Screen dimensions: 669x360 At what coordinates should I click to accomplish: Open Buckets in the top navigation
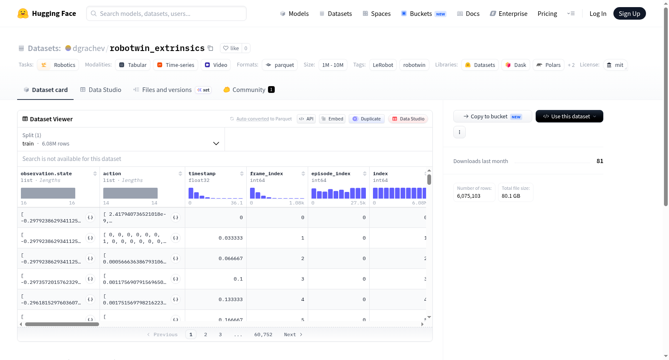point(424,13)
